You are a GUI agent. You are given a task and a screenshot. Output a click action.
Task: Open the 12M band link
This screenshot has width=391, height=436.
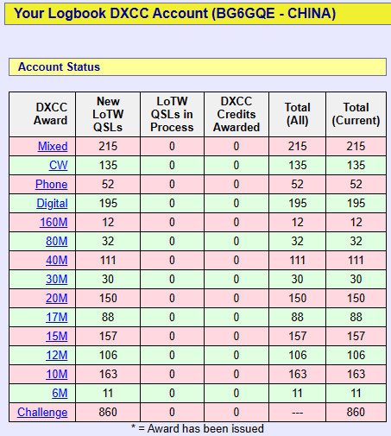(57, 355)
